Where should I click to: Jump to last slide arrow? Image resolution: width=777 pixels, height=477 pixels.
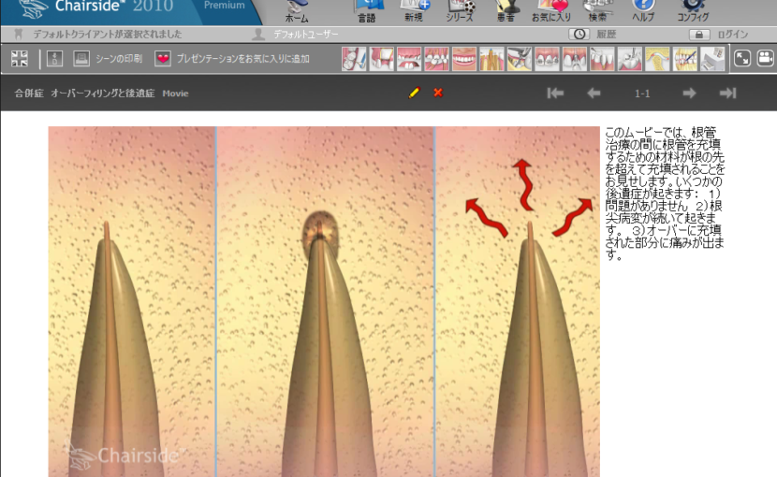point(727,94)
